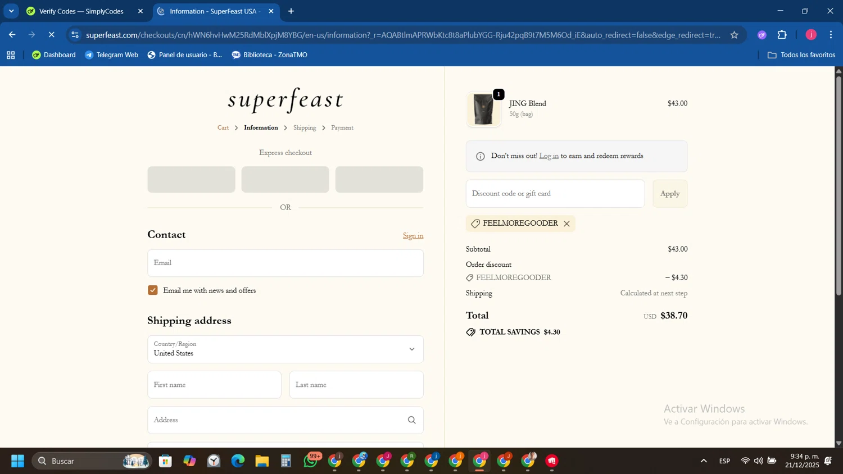This screenshot has width=843, height=474.
Task: Click the address bar URL
Action: (x=403, y=35)
